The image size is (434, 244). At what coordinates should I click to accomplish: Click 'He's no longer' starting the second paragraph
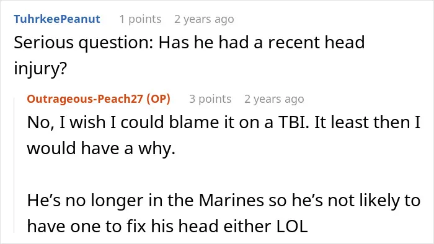pyautogui.click(x=85, y=200)
